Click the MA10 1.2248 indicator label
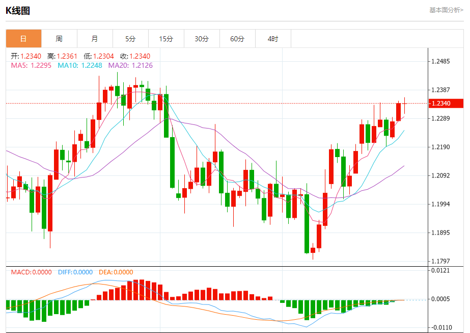The width and height of the screenshot is (470, 333). tap(80, 65)
